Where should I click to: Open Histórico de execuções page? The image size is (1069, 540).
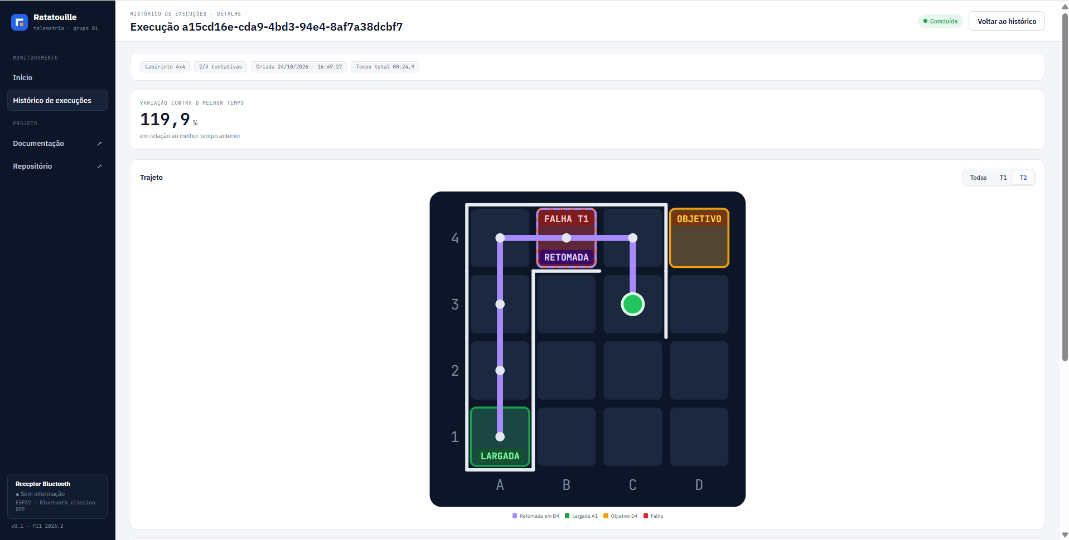pyautogui.click(x=57, y=101)
